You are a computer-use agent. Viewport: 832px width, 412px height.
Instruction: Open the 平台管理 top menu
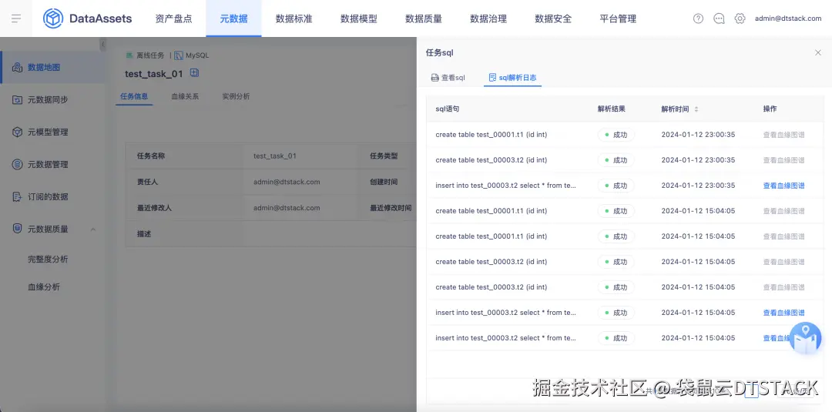point(618,18)
